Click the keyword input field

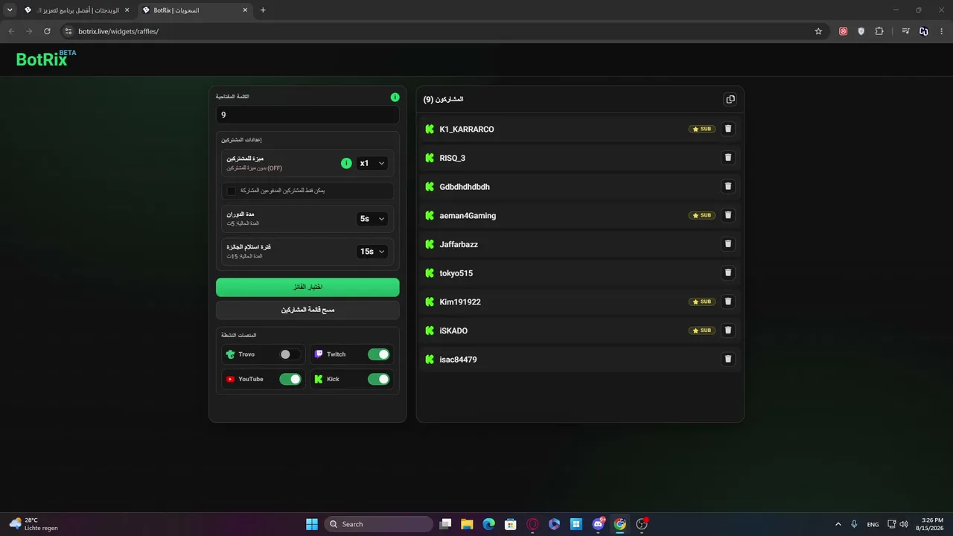(x=307, y=115)
